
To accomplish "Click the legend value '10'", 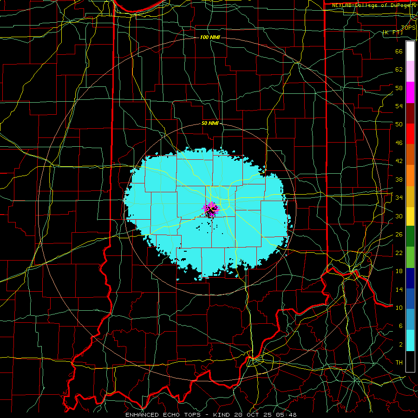I will click(399, 307).
